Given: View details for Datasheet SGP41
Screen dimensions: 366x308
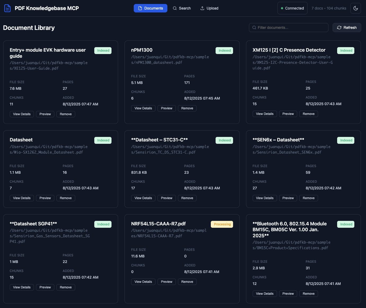Looking at the screenshot, I should [x=22, y=287].
